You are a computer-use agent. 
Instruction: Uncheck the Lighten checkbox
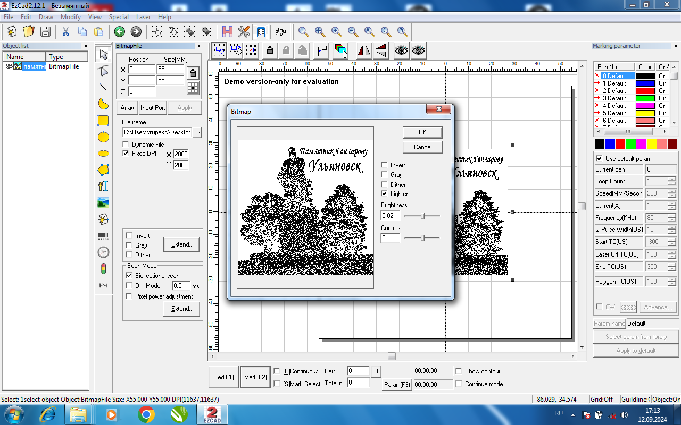(x=385, y=194)
